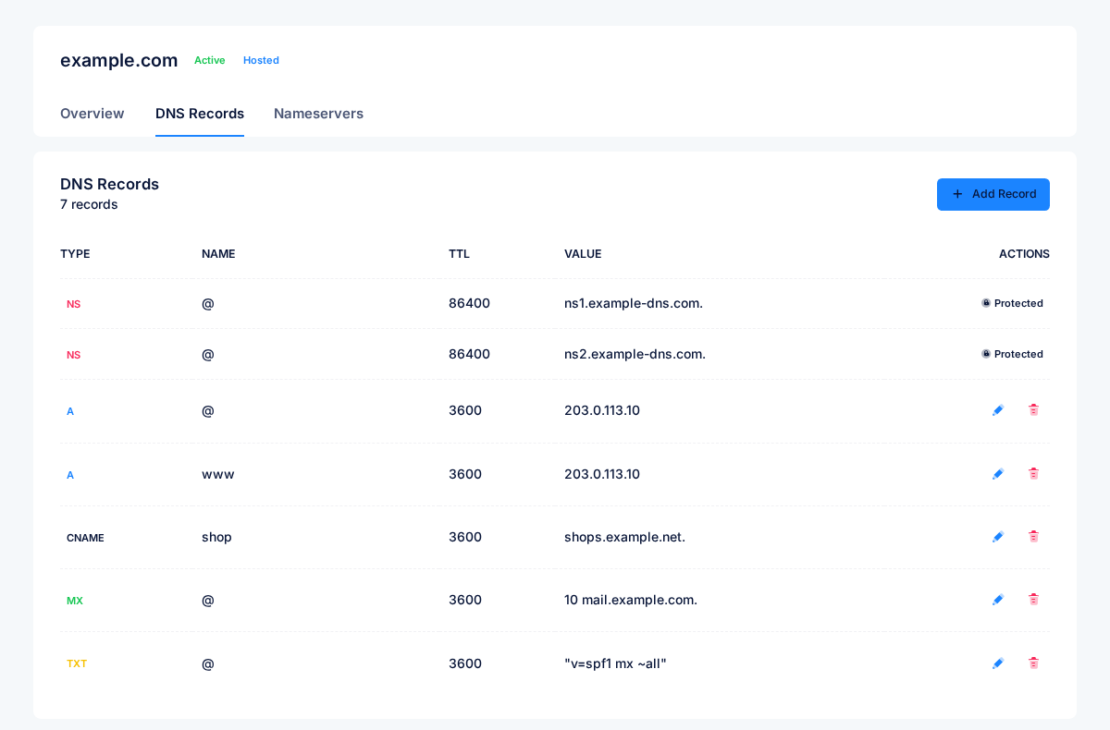Click the shop name cell
The width and height of the screenshot is (1110, 730).
[x=216, y=537]
